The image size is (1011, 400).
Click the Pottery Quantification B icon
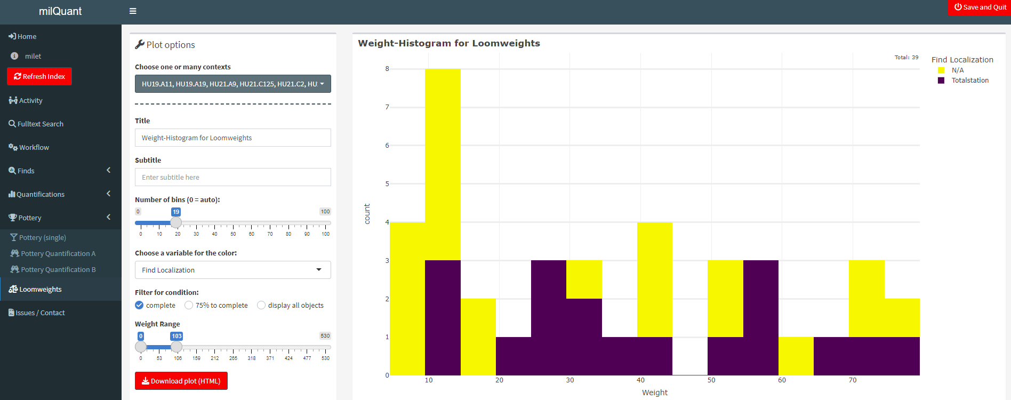15,269
